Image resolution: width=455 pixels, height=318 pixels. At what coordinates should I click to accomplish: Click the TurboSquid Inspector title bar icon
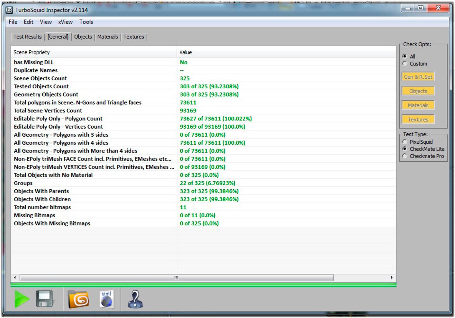(9, 10)
